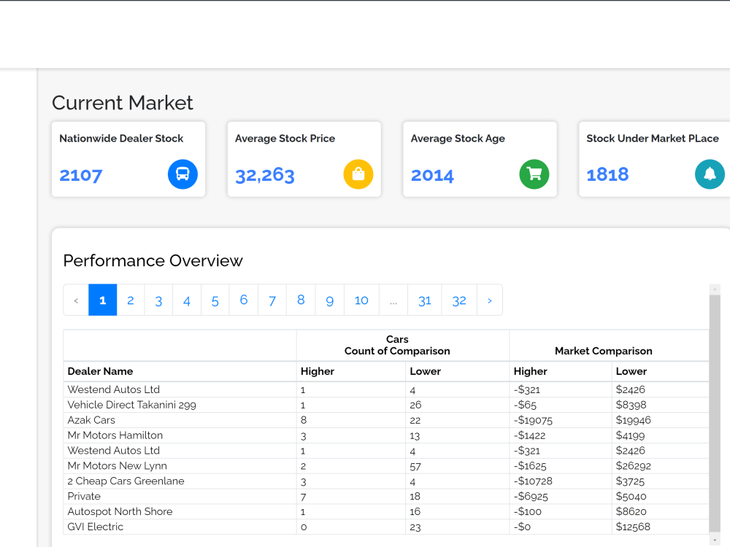Select Mr Motors New Lynn dealer name
Screen dimensions: 730x547
point(117,465)
